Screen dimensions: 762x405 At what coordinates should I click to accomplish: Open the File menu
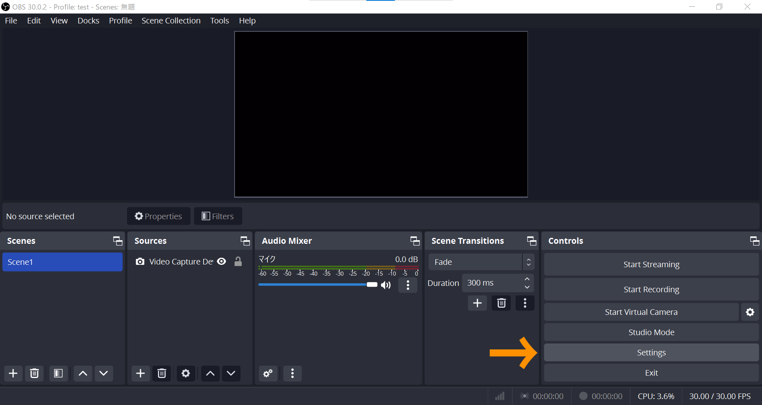coord(11,21)
